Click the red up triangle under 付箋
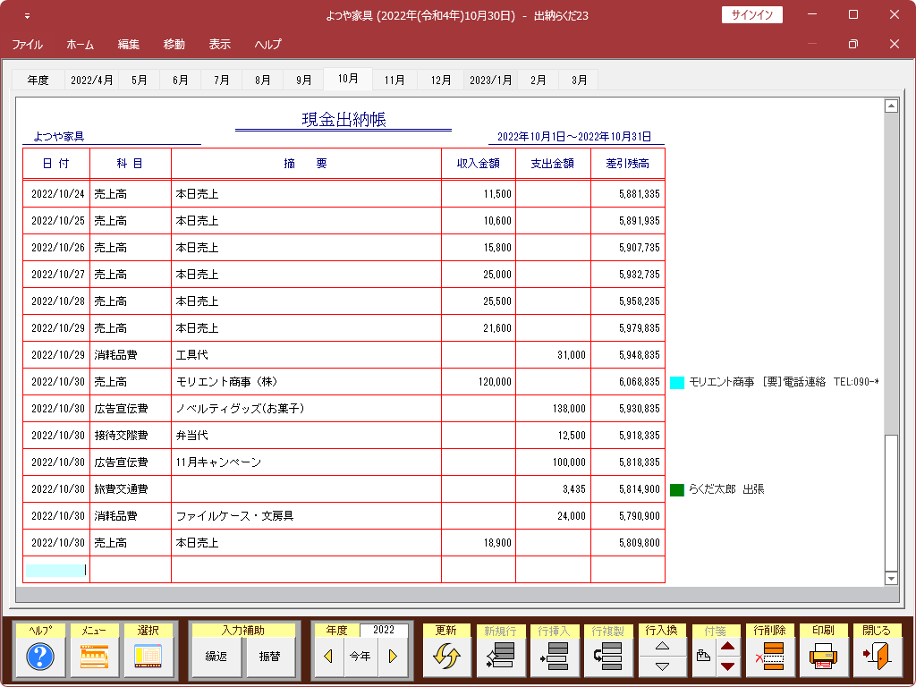The width and height of the screenshot is (916, 687). pos(728,647)
